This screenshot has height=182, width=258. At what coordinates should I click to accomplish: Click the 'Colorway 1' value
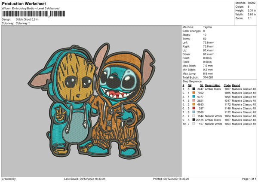23,23
